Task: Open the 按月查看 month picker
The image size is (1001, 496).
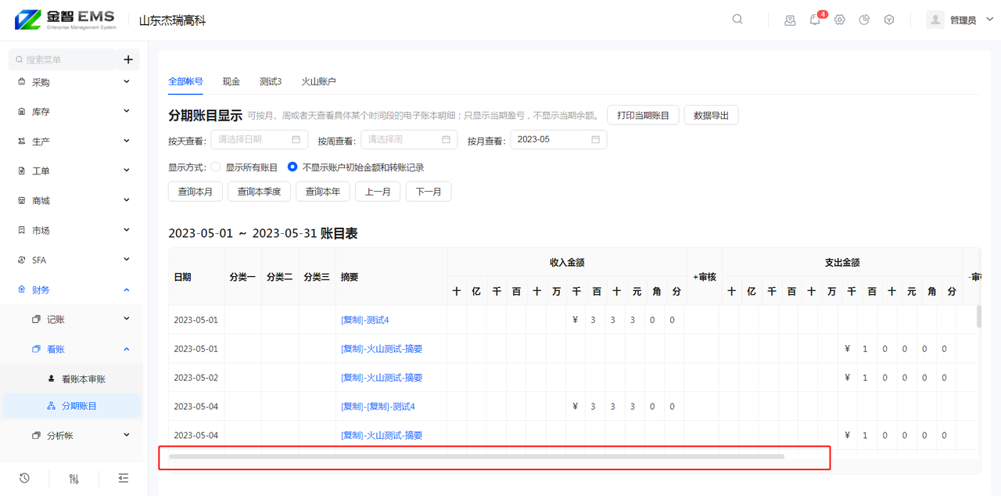Action: [x=558, y=139]
